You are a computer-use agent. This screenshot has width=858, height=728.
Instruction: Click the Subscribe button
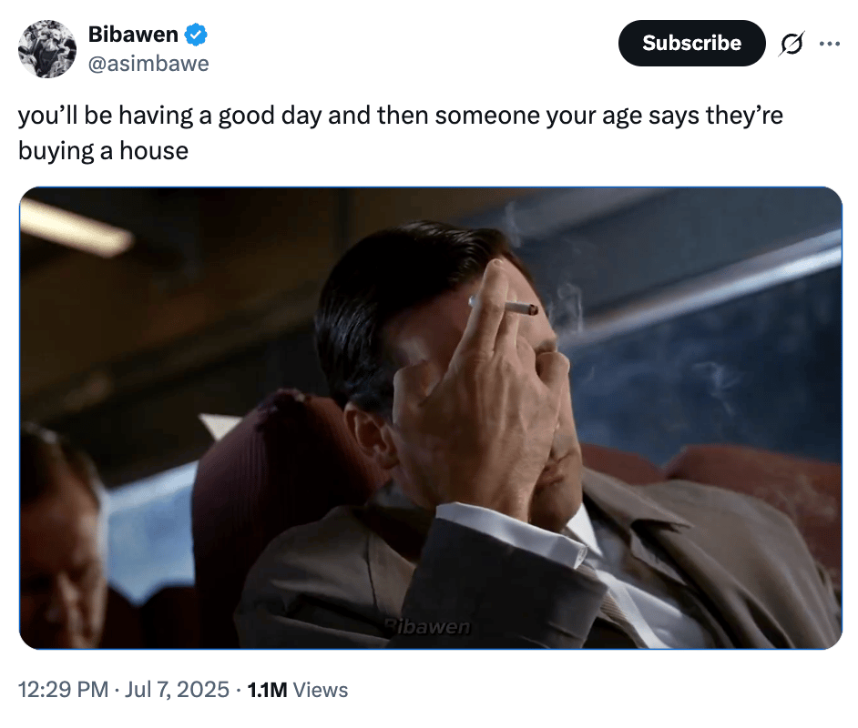tap(691, 43)
